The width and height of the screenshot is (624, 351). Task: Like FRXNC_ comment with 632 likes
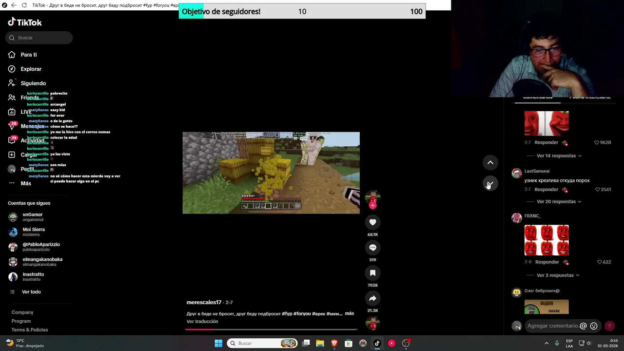(600, 262)
